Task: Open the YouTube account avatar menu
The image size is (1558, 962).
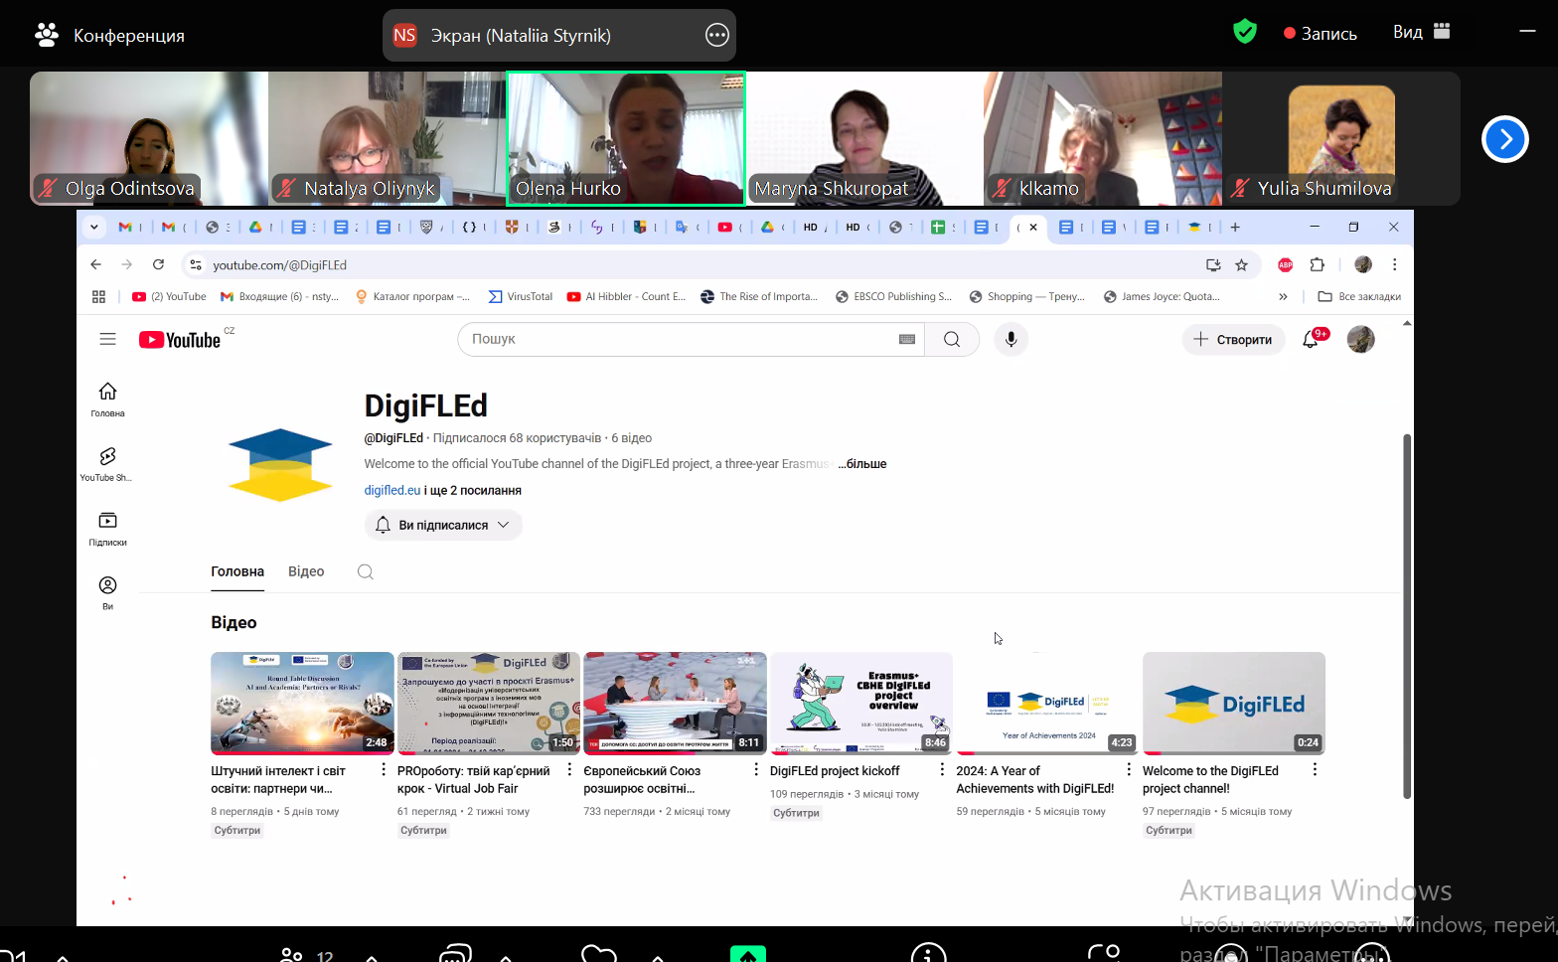Action: 1360,339
